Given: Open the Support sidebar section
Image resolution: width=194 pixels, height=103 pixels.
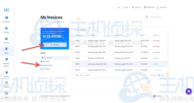Looking at the screenshot, I should [6, 74].
